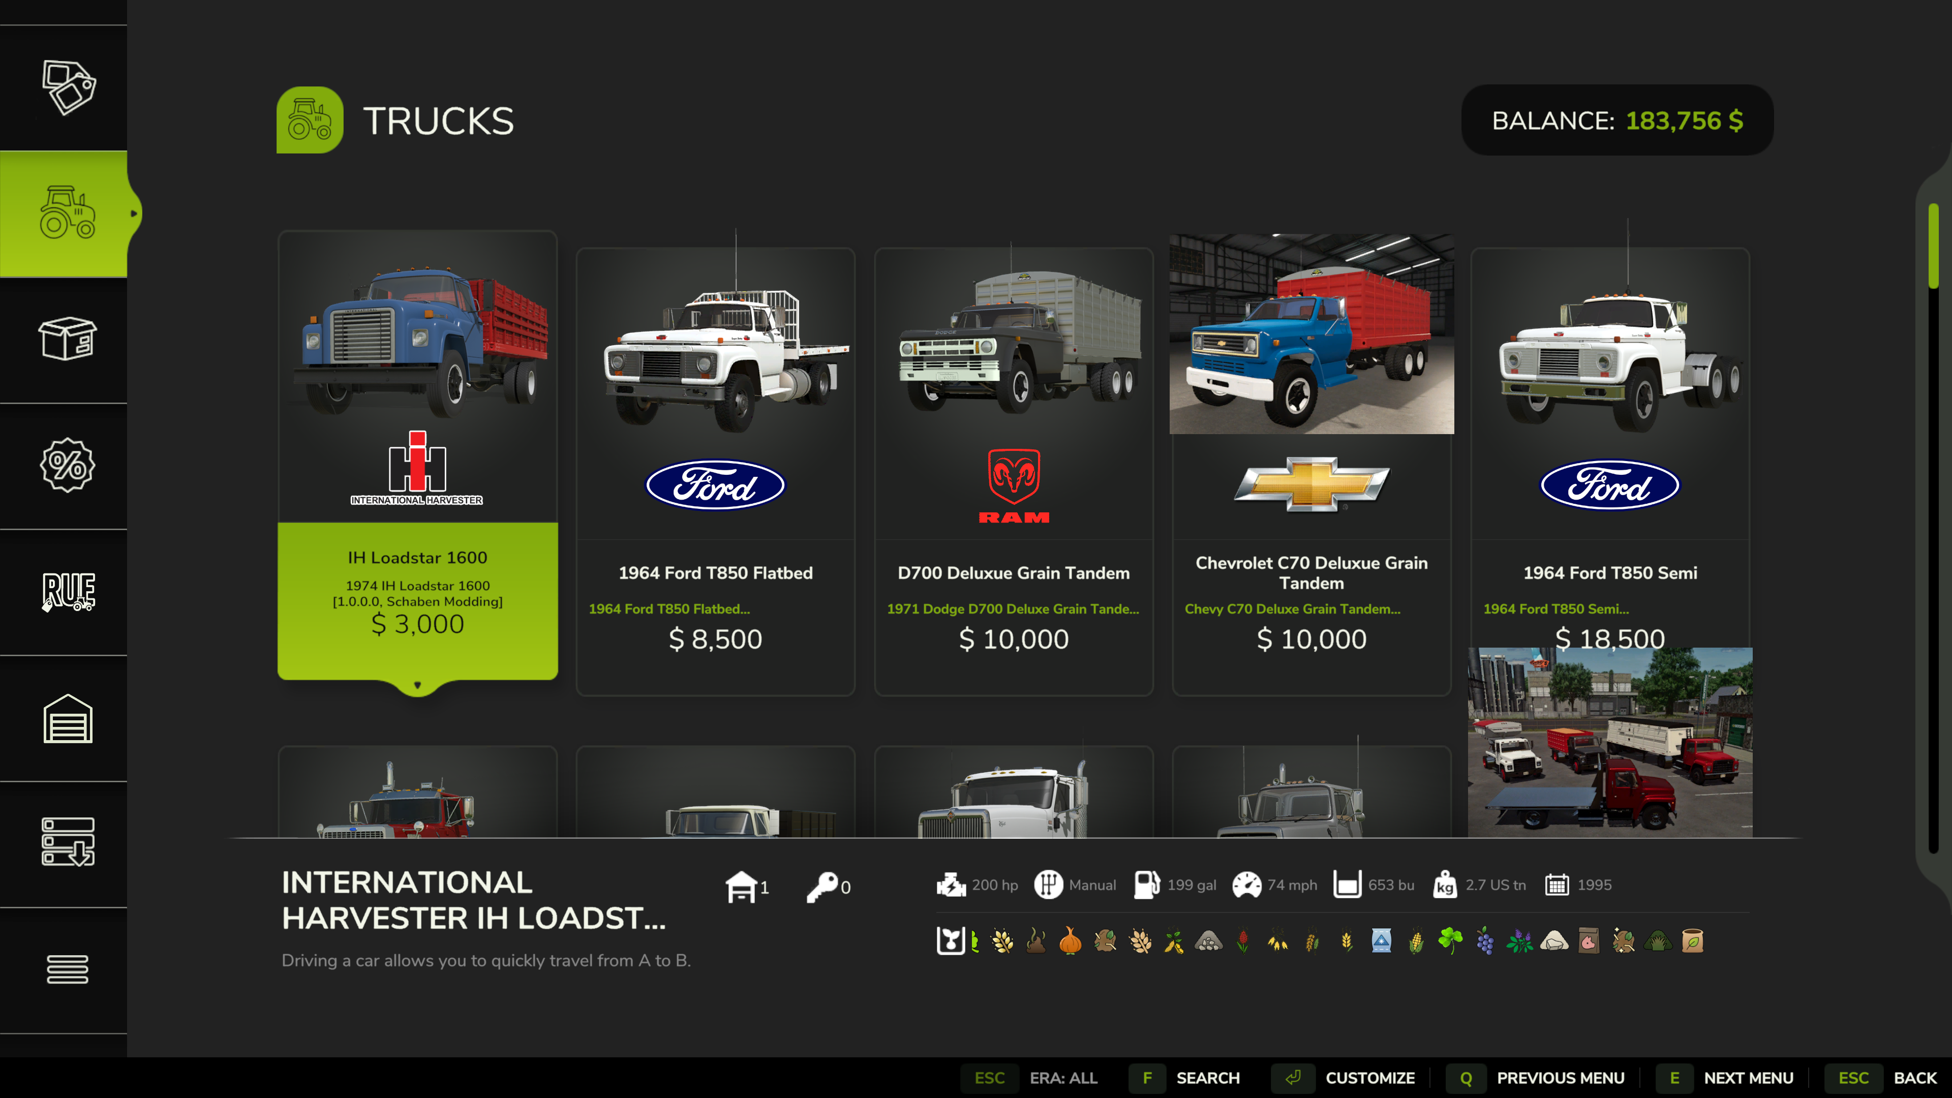1952x1098 pixels.
Task: Click the brown seed sack with leaf icon
Action: click(x=1693, y=941)
